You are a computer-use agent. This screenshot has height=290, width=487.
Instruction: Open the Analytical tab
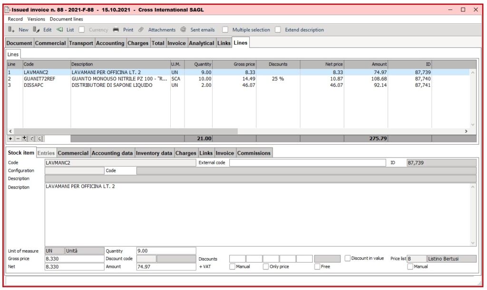point(202,43)
